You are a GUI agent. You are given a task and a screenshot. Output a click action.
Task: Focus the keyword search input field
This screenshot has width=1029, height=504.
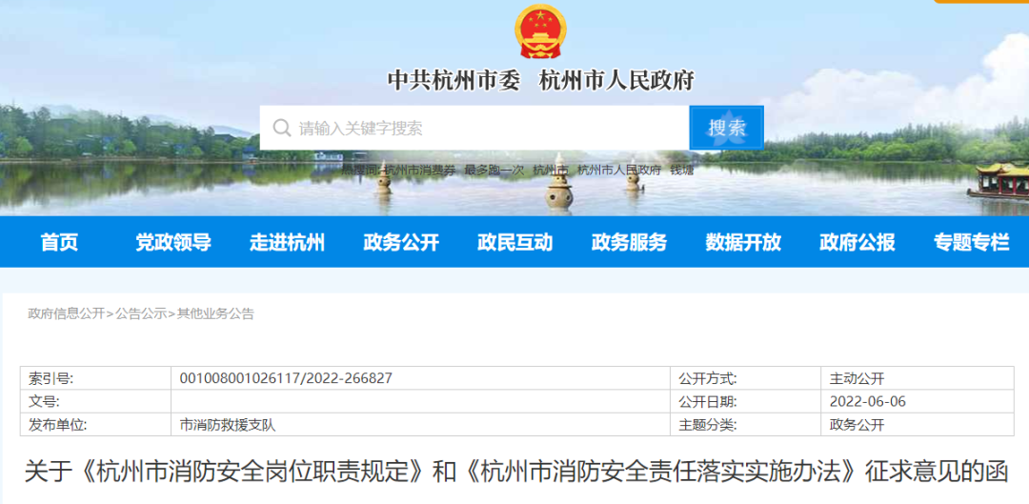pyautogui.click(x=474, y=128)
